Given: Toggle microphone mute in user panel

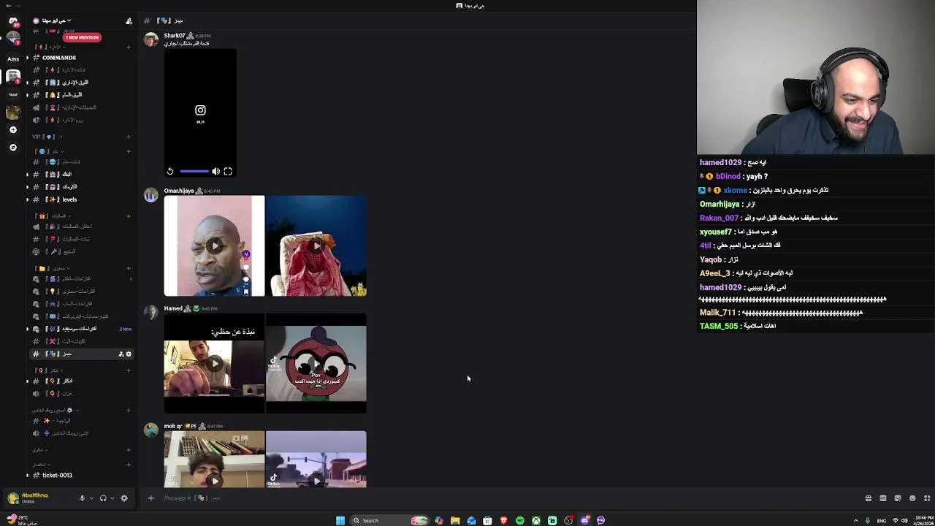Looking at the screenshot, I should click(x=82, y=498).
